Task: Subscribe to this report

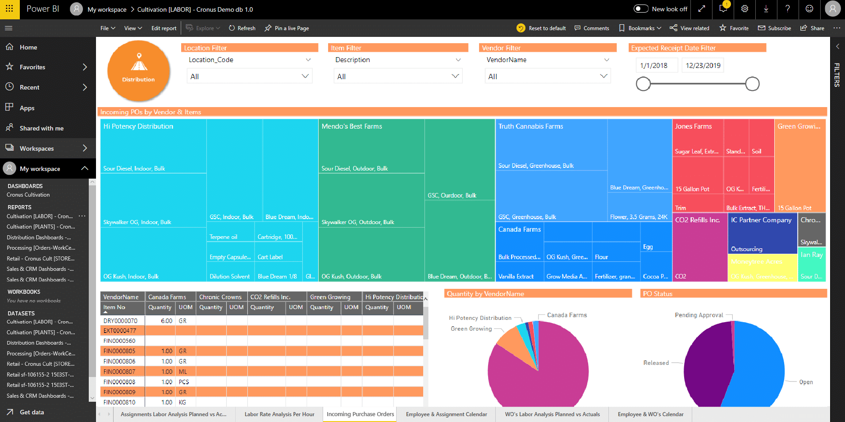Action: (x=774, y=28)
